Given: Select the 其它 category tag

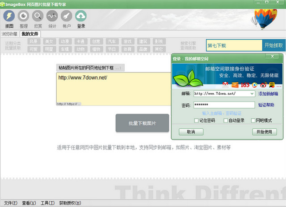Looking at the screenshot, I should (159, 49).
